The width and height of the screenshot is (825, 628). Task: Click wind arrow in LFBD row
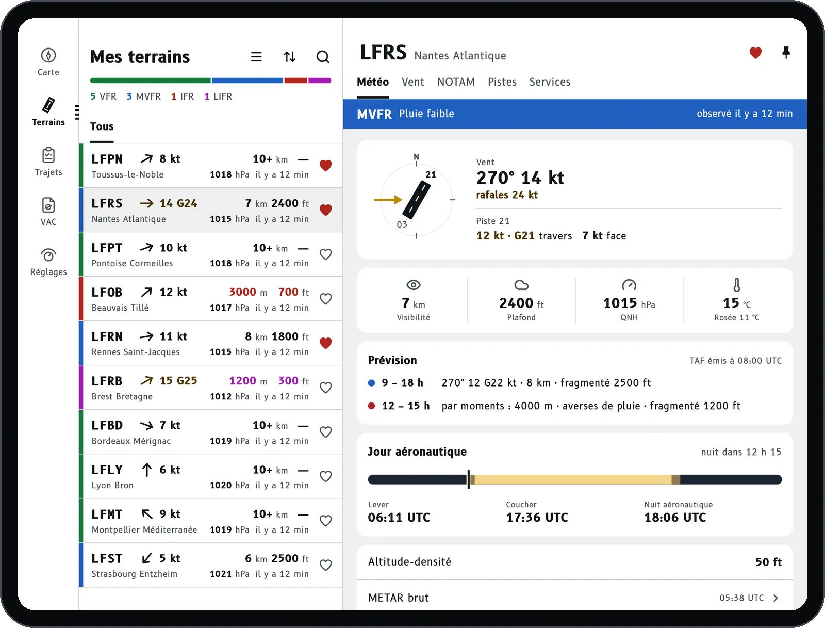(147, 425)
